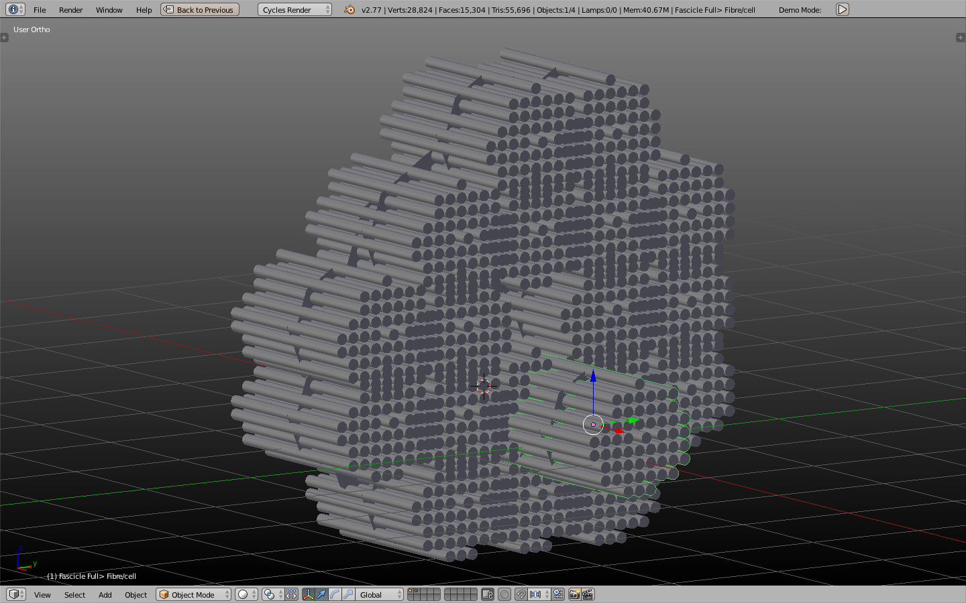Open the Info editor type selector

click(15, 9)
